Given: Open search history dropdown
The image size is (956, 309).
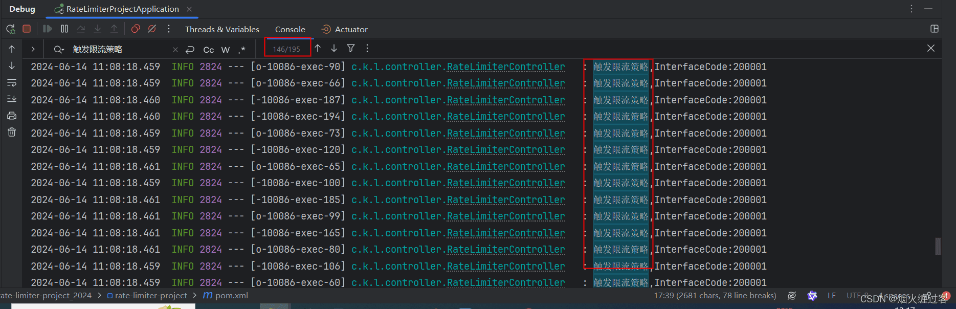Looking at the screenshot, I should [59, 50].
